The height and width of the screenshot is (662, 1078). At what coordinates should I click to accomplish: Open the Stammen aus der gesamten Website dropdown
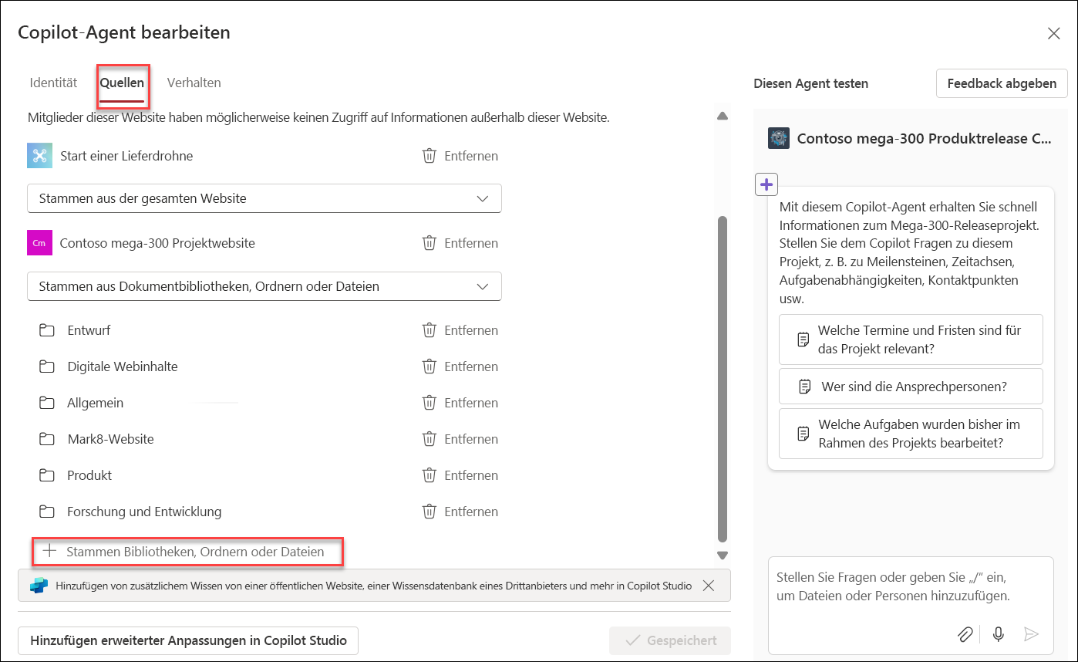[x=264, y=198]
